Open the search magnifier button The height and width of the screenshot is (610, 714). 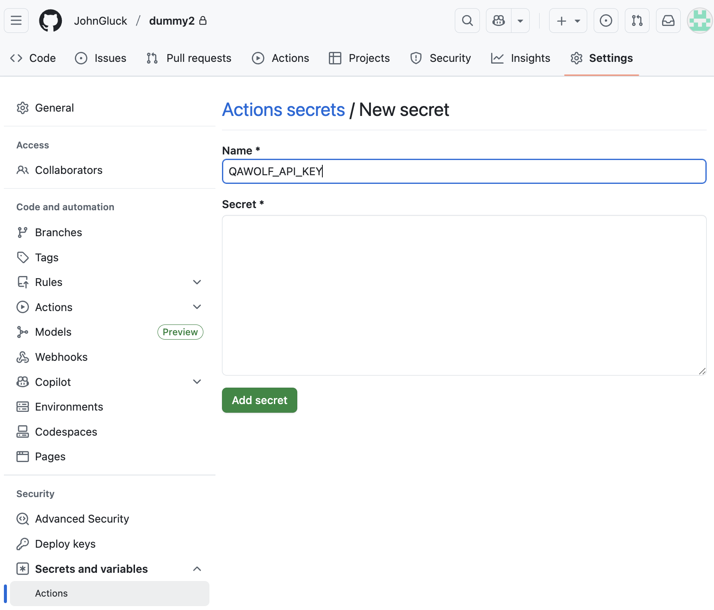click(467, 20)
